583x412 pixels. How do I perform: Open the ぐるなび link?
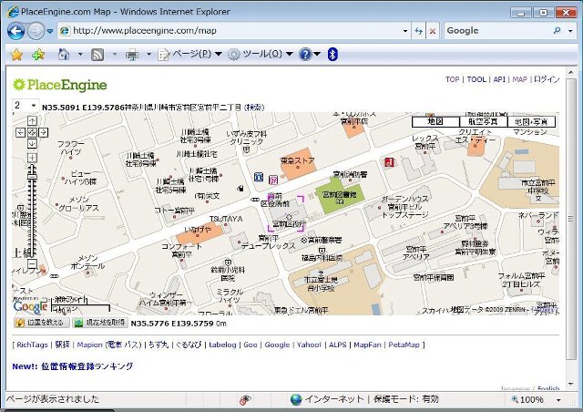[x=189, y=345]
